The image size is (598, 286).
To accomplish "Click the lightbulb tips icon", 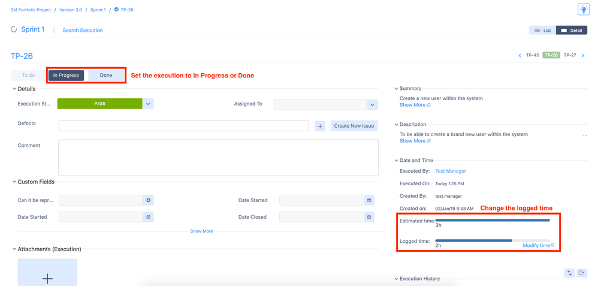I will [584, 10].
